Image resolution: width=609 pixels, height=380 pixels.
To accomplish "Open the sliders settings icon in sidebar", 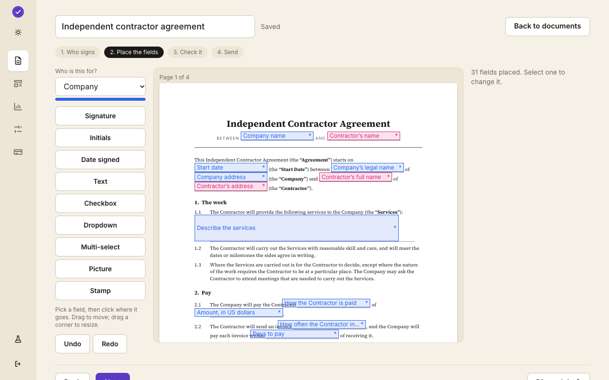I will point(18,129).
